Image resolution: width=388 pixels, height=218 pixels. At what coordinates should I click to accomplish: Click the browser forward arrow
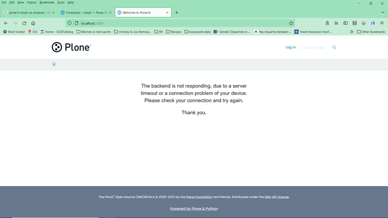pyautogui.click(x=15, y=23)
